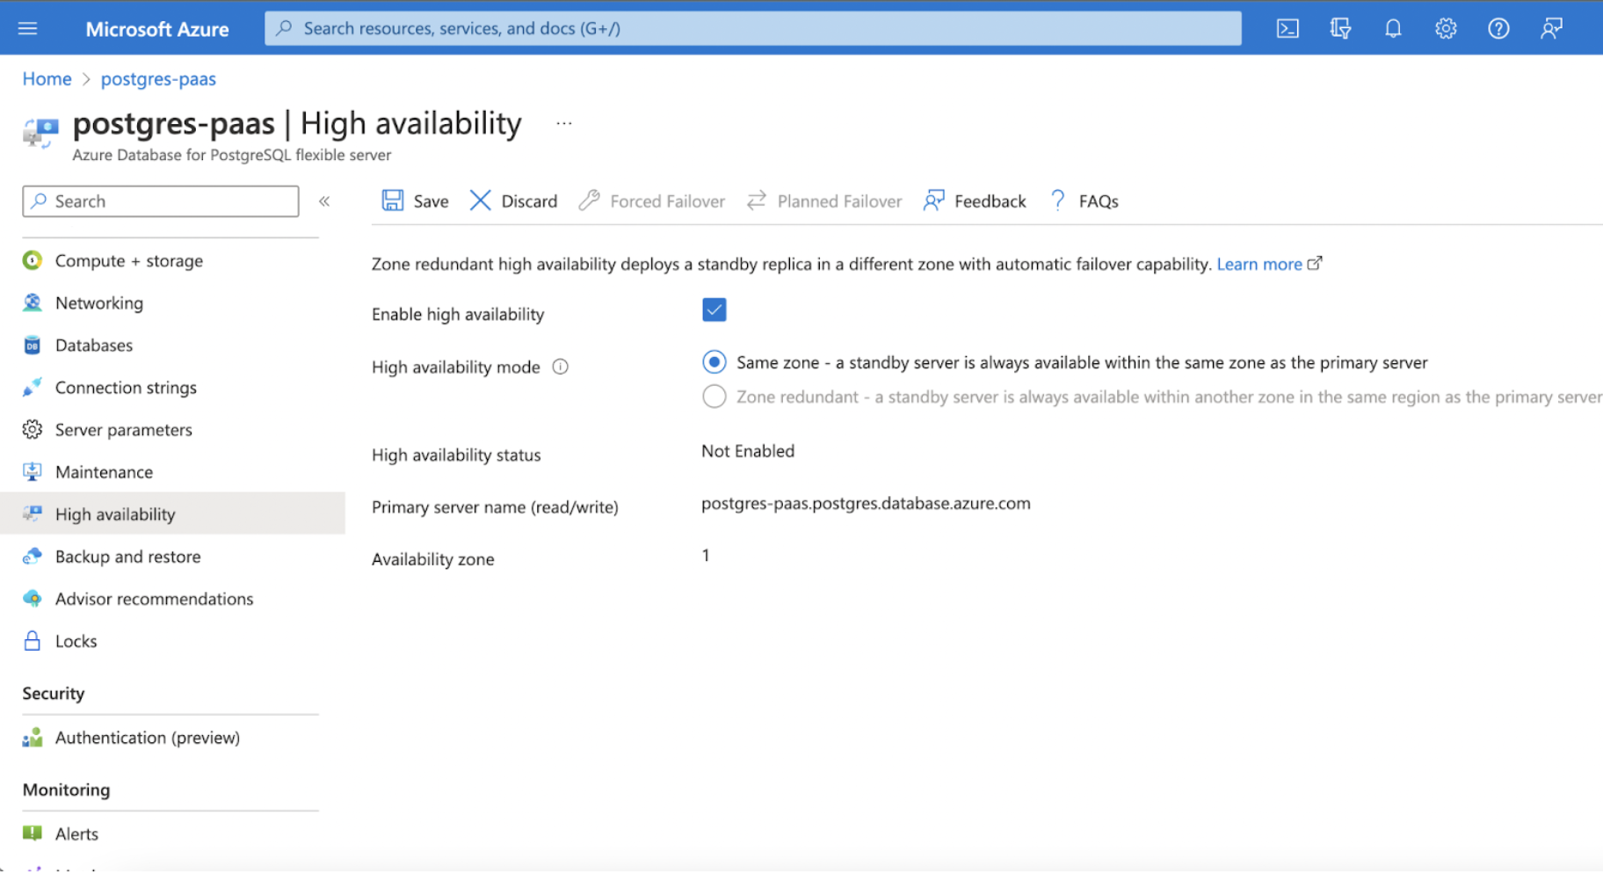
Task: Click the Save button label
Action: point(431,201)
